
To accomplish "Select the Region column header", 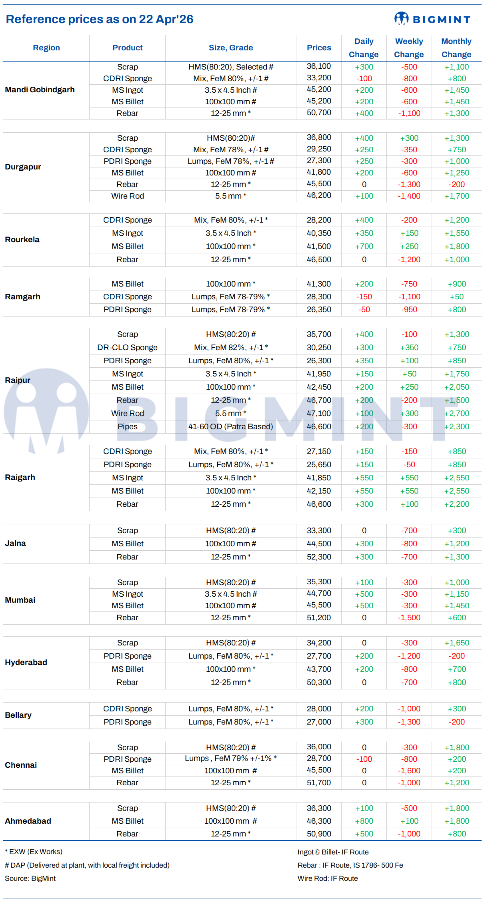I will click(x=46, y=48).
